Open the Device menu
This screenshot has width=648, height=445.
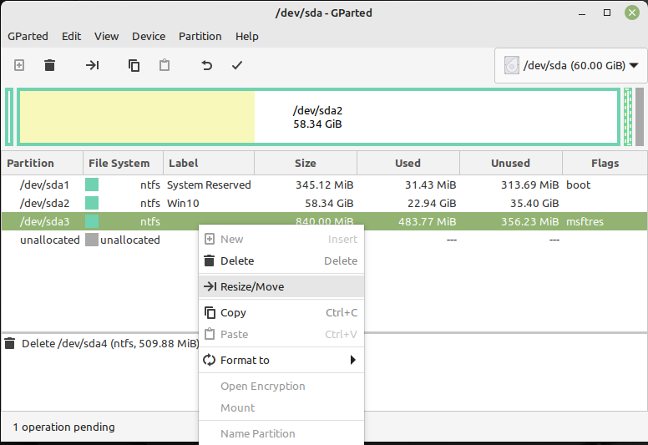[x=149, y=37]
